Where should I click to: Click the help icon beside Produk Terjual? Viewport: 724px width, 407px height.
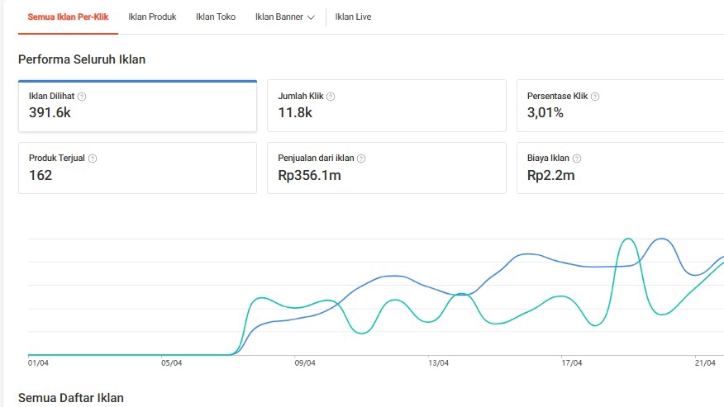pos(93,159)
